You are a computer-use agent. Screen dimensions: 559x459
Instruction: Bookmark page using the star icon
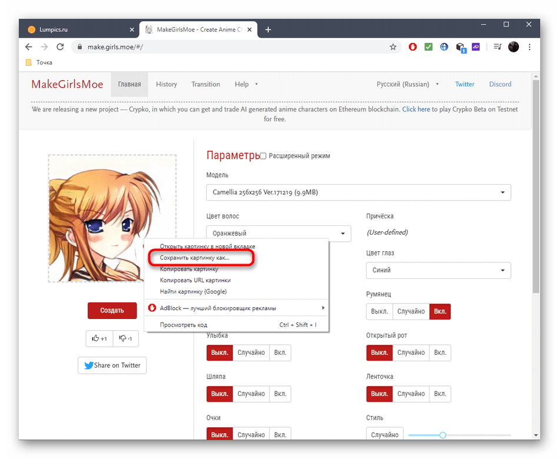(x=393, y=47)
